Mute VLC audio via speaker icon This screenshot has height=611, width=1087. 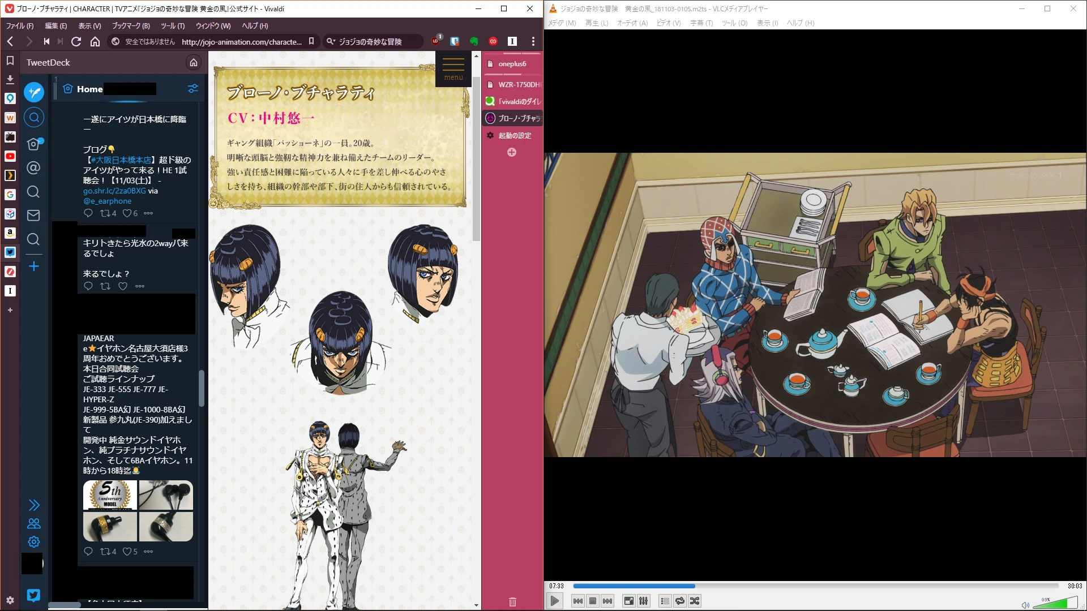pyautogui.click(x=1025, y=605)
